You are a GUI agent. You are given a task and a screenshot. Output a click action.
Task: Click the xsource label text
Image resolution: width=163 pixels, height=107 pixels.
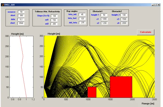click(x=11, y=12)
